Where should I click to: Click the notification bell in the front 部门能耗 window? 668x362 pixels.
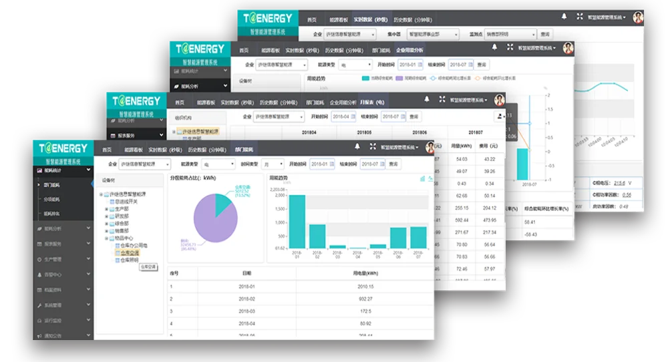point(357,146)
